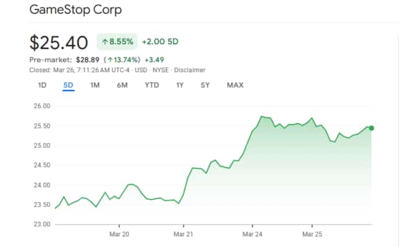The image size is (399, 247).
Task: Select the 1D time range tab
Action: coord(42,85)
